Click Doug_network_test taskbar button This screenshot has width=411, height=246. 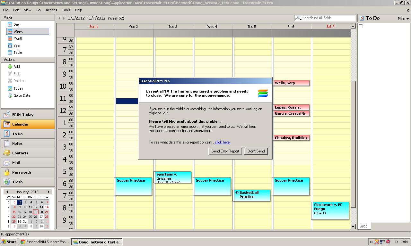tap(97, 242)
